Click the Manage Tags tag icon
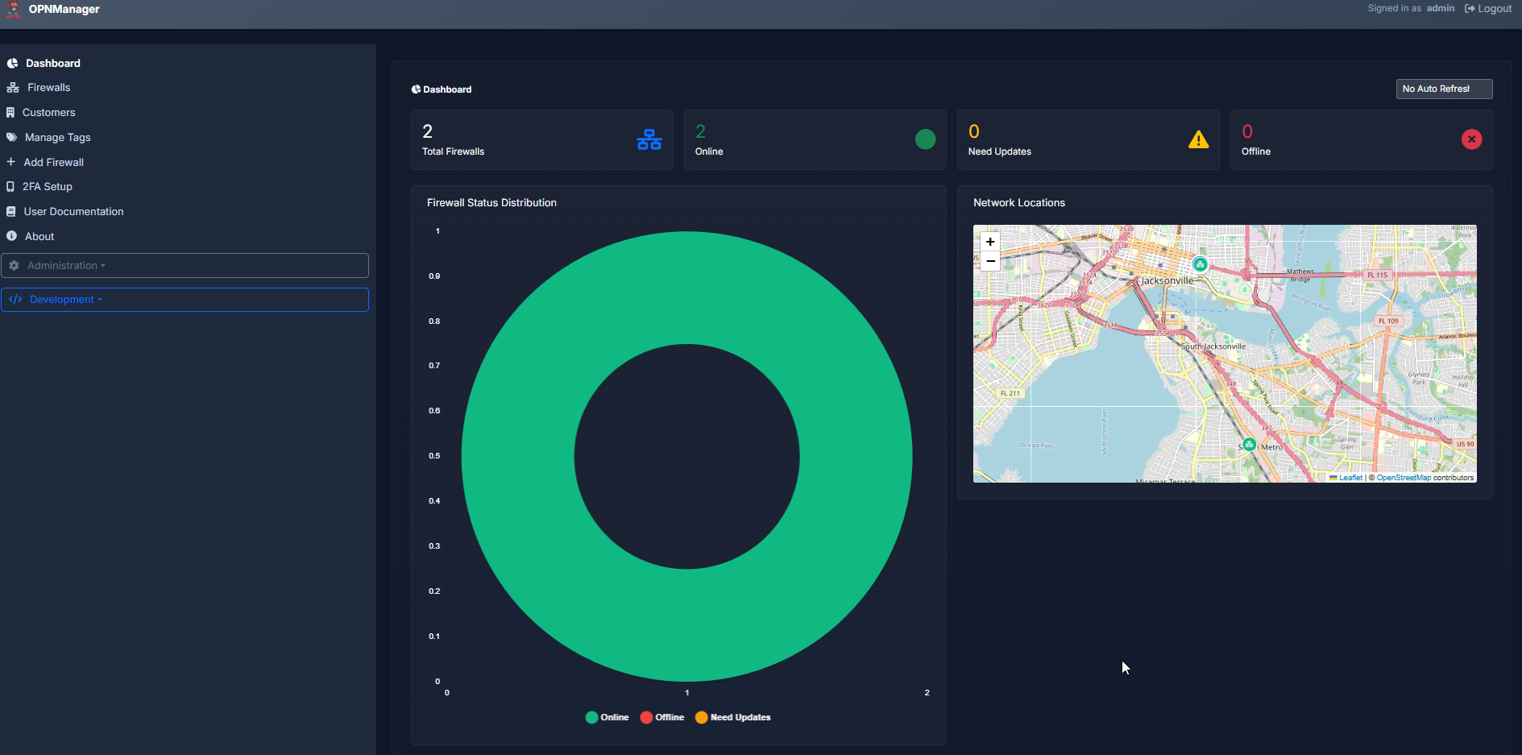This screenshot has height=755, width=1522. [x=12, y=137]
